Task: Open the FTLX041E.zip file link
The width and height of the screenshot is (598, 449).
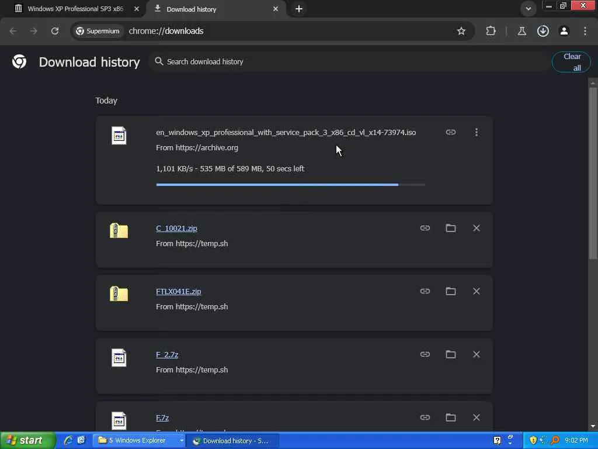Action: [179, 291]
